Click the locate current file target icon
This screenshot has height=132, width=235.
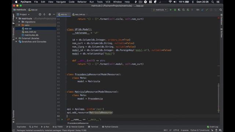tap(40, 14)
